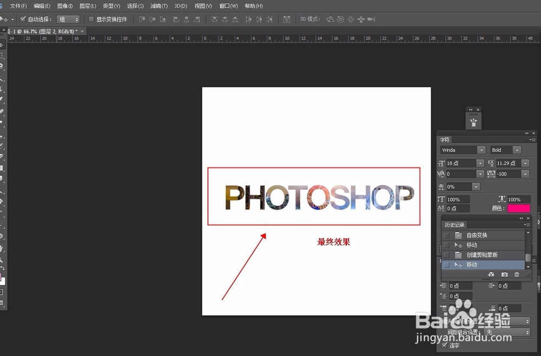Select the 创建剪贴蒙版 history state
This screenshot has width=541, height=356.
pos(483,255)
